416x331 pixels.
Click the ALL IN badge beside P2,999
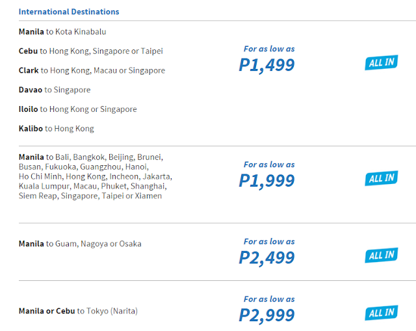[382, 313]
